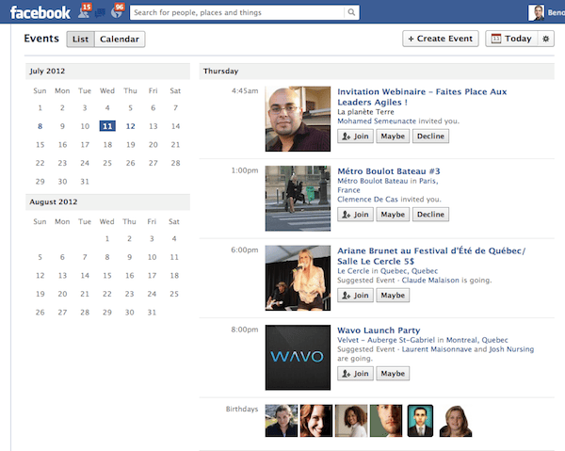The height and width of the screenshot is (451, 565).
Task: Join the Wavo Launch Party
Action: point(355,374)
